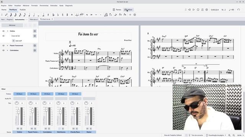The image size is (245, 137).
Task: Mute the Master channel
Action: coord(87,129)
